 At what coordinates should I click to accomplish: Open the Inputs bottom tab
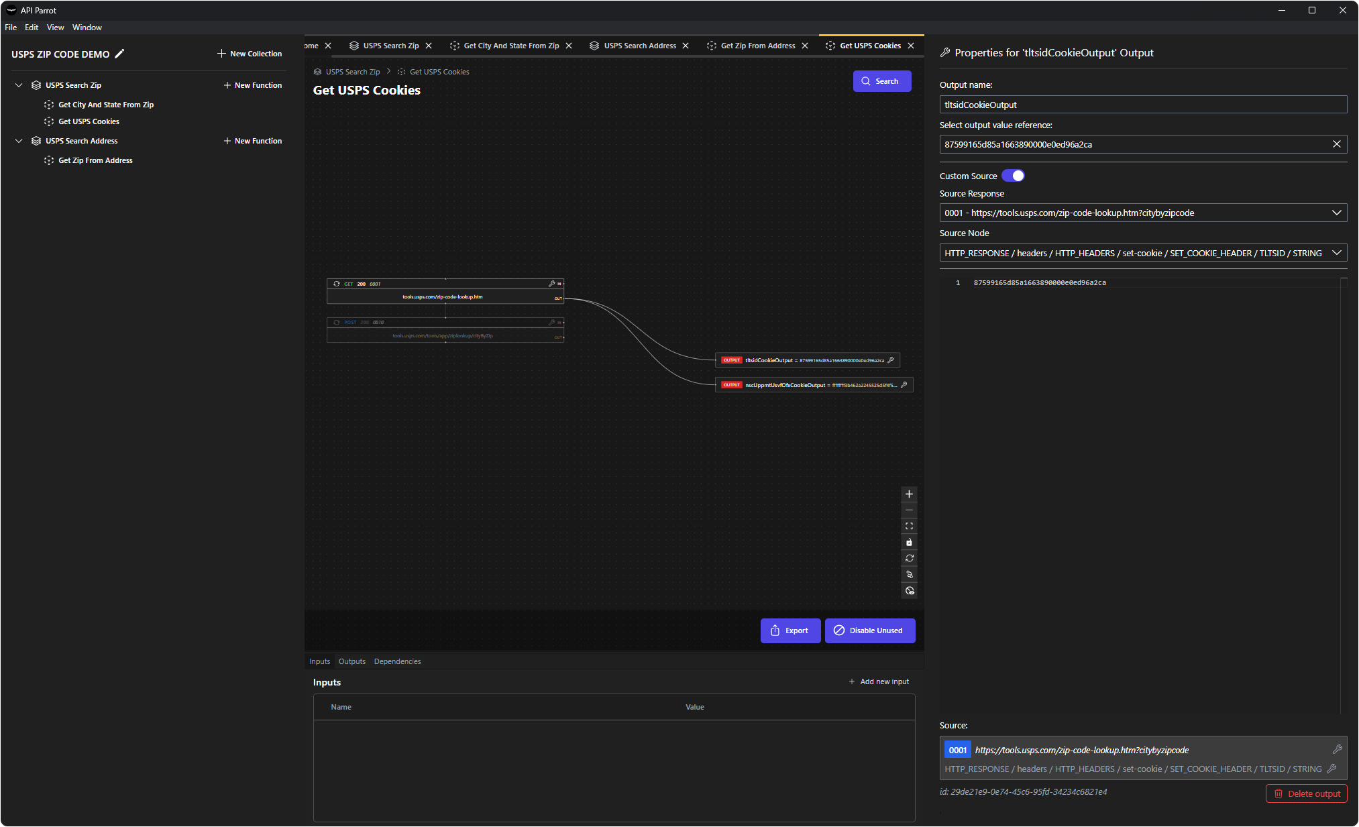pos(319,661)
